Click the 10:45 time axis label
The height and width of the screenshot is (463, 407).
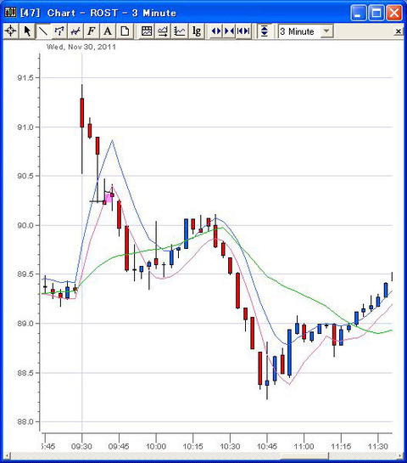[267, 446]
